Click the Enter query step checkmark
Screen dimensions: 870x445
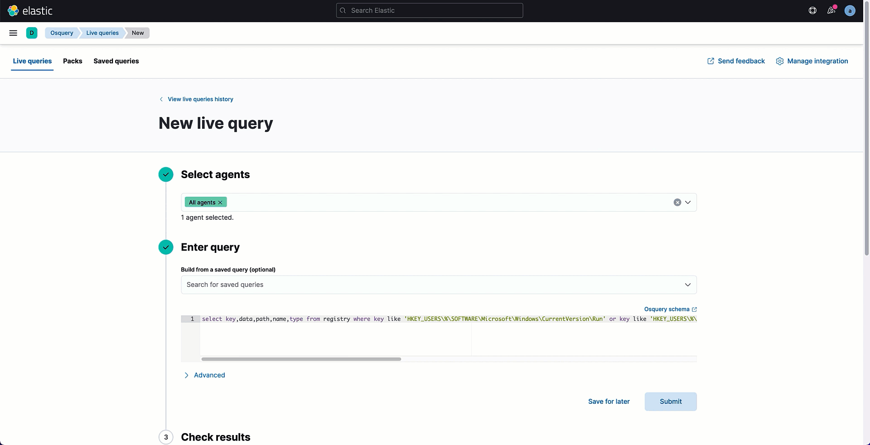pos(166,247)
